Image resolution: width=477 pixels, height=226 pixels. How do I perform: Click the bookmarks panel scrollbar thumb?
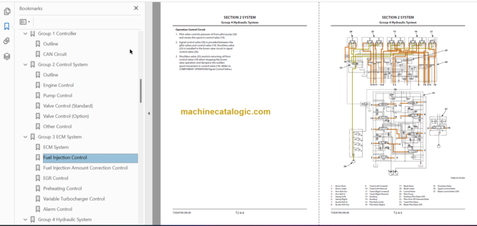pos(140,91)
